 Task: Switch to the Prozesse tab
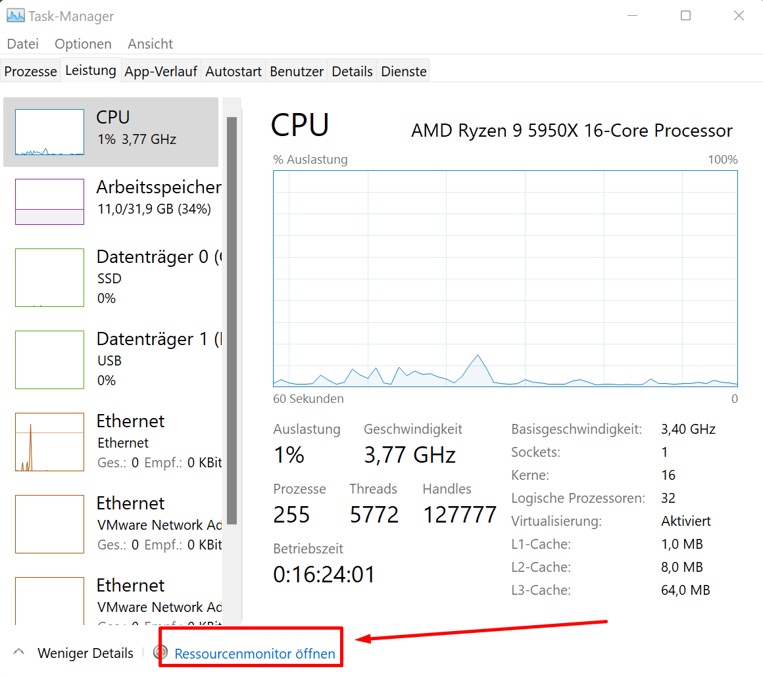click(30, 71)
